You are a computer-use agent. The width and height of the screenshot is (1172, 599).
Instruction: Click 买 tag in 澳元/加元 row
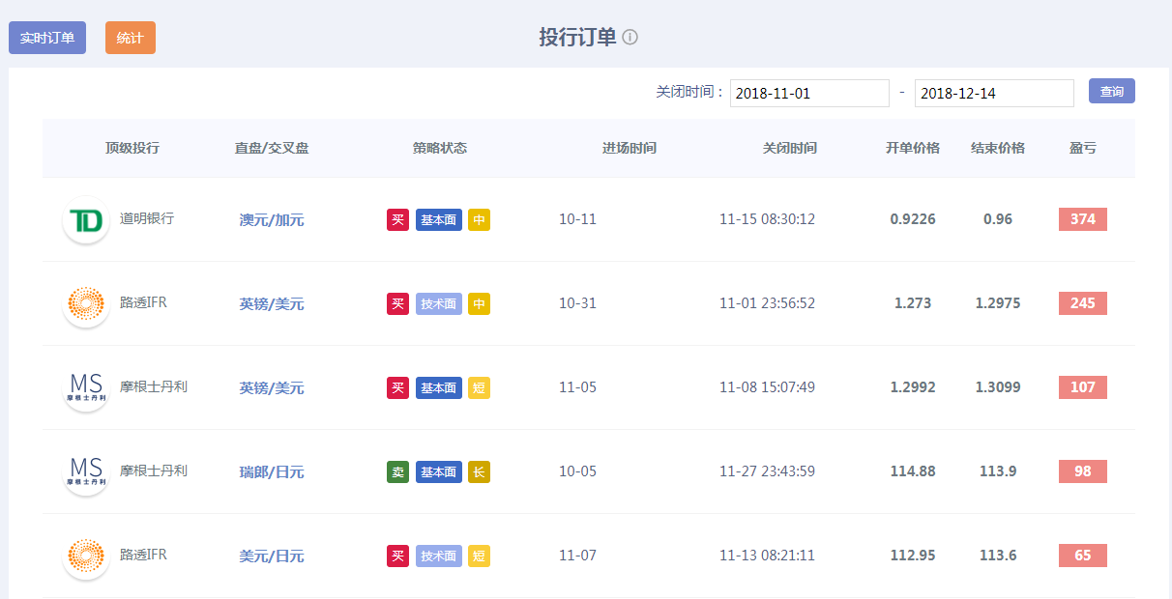click(397, 219)
